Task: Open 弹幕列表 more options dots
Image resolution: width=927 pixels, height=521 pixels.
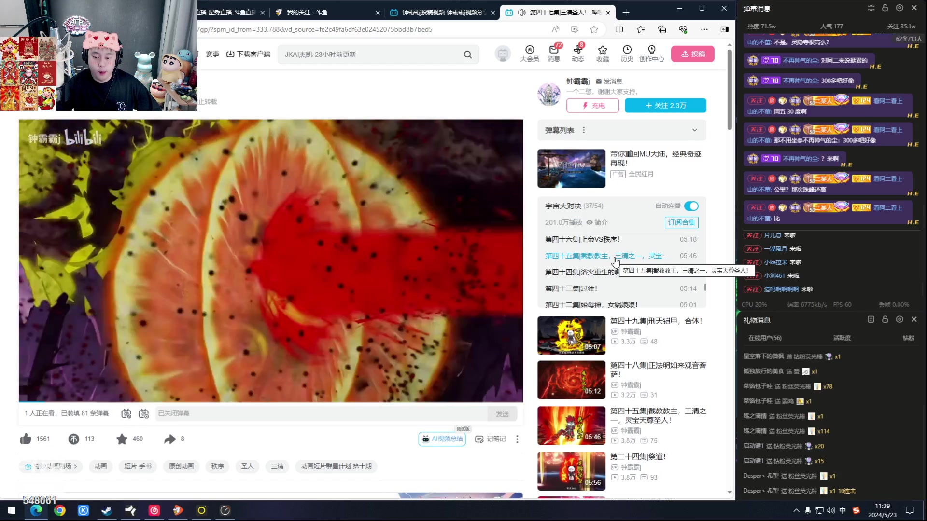Action: coord(584,130)
